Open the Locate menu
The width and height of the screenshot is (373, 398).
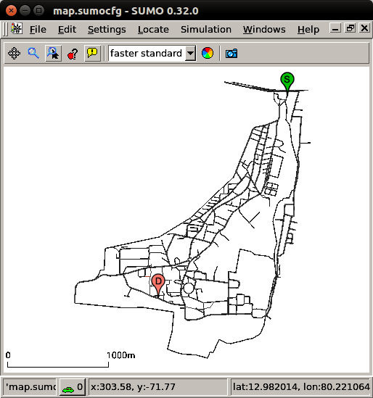(x=153, y=30)
